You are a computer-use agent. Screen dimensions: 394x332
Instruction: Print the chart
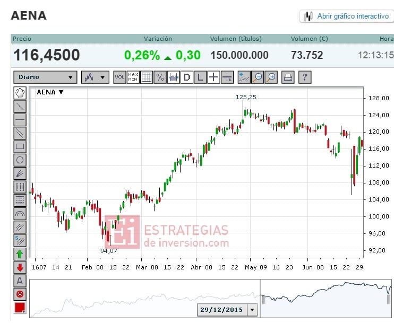pos(288,77)
